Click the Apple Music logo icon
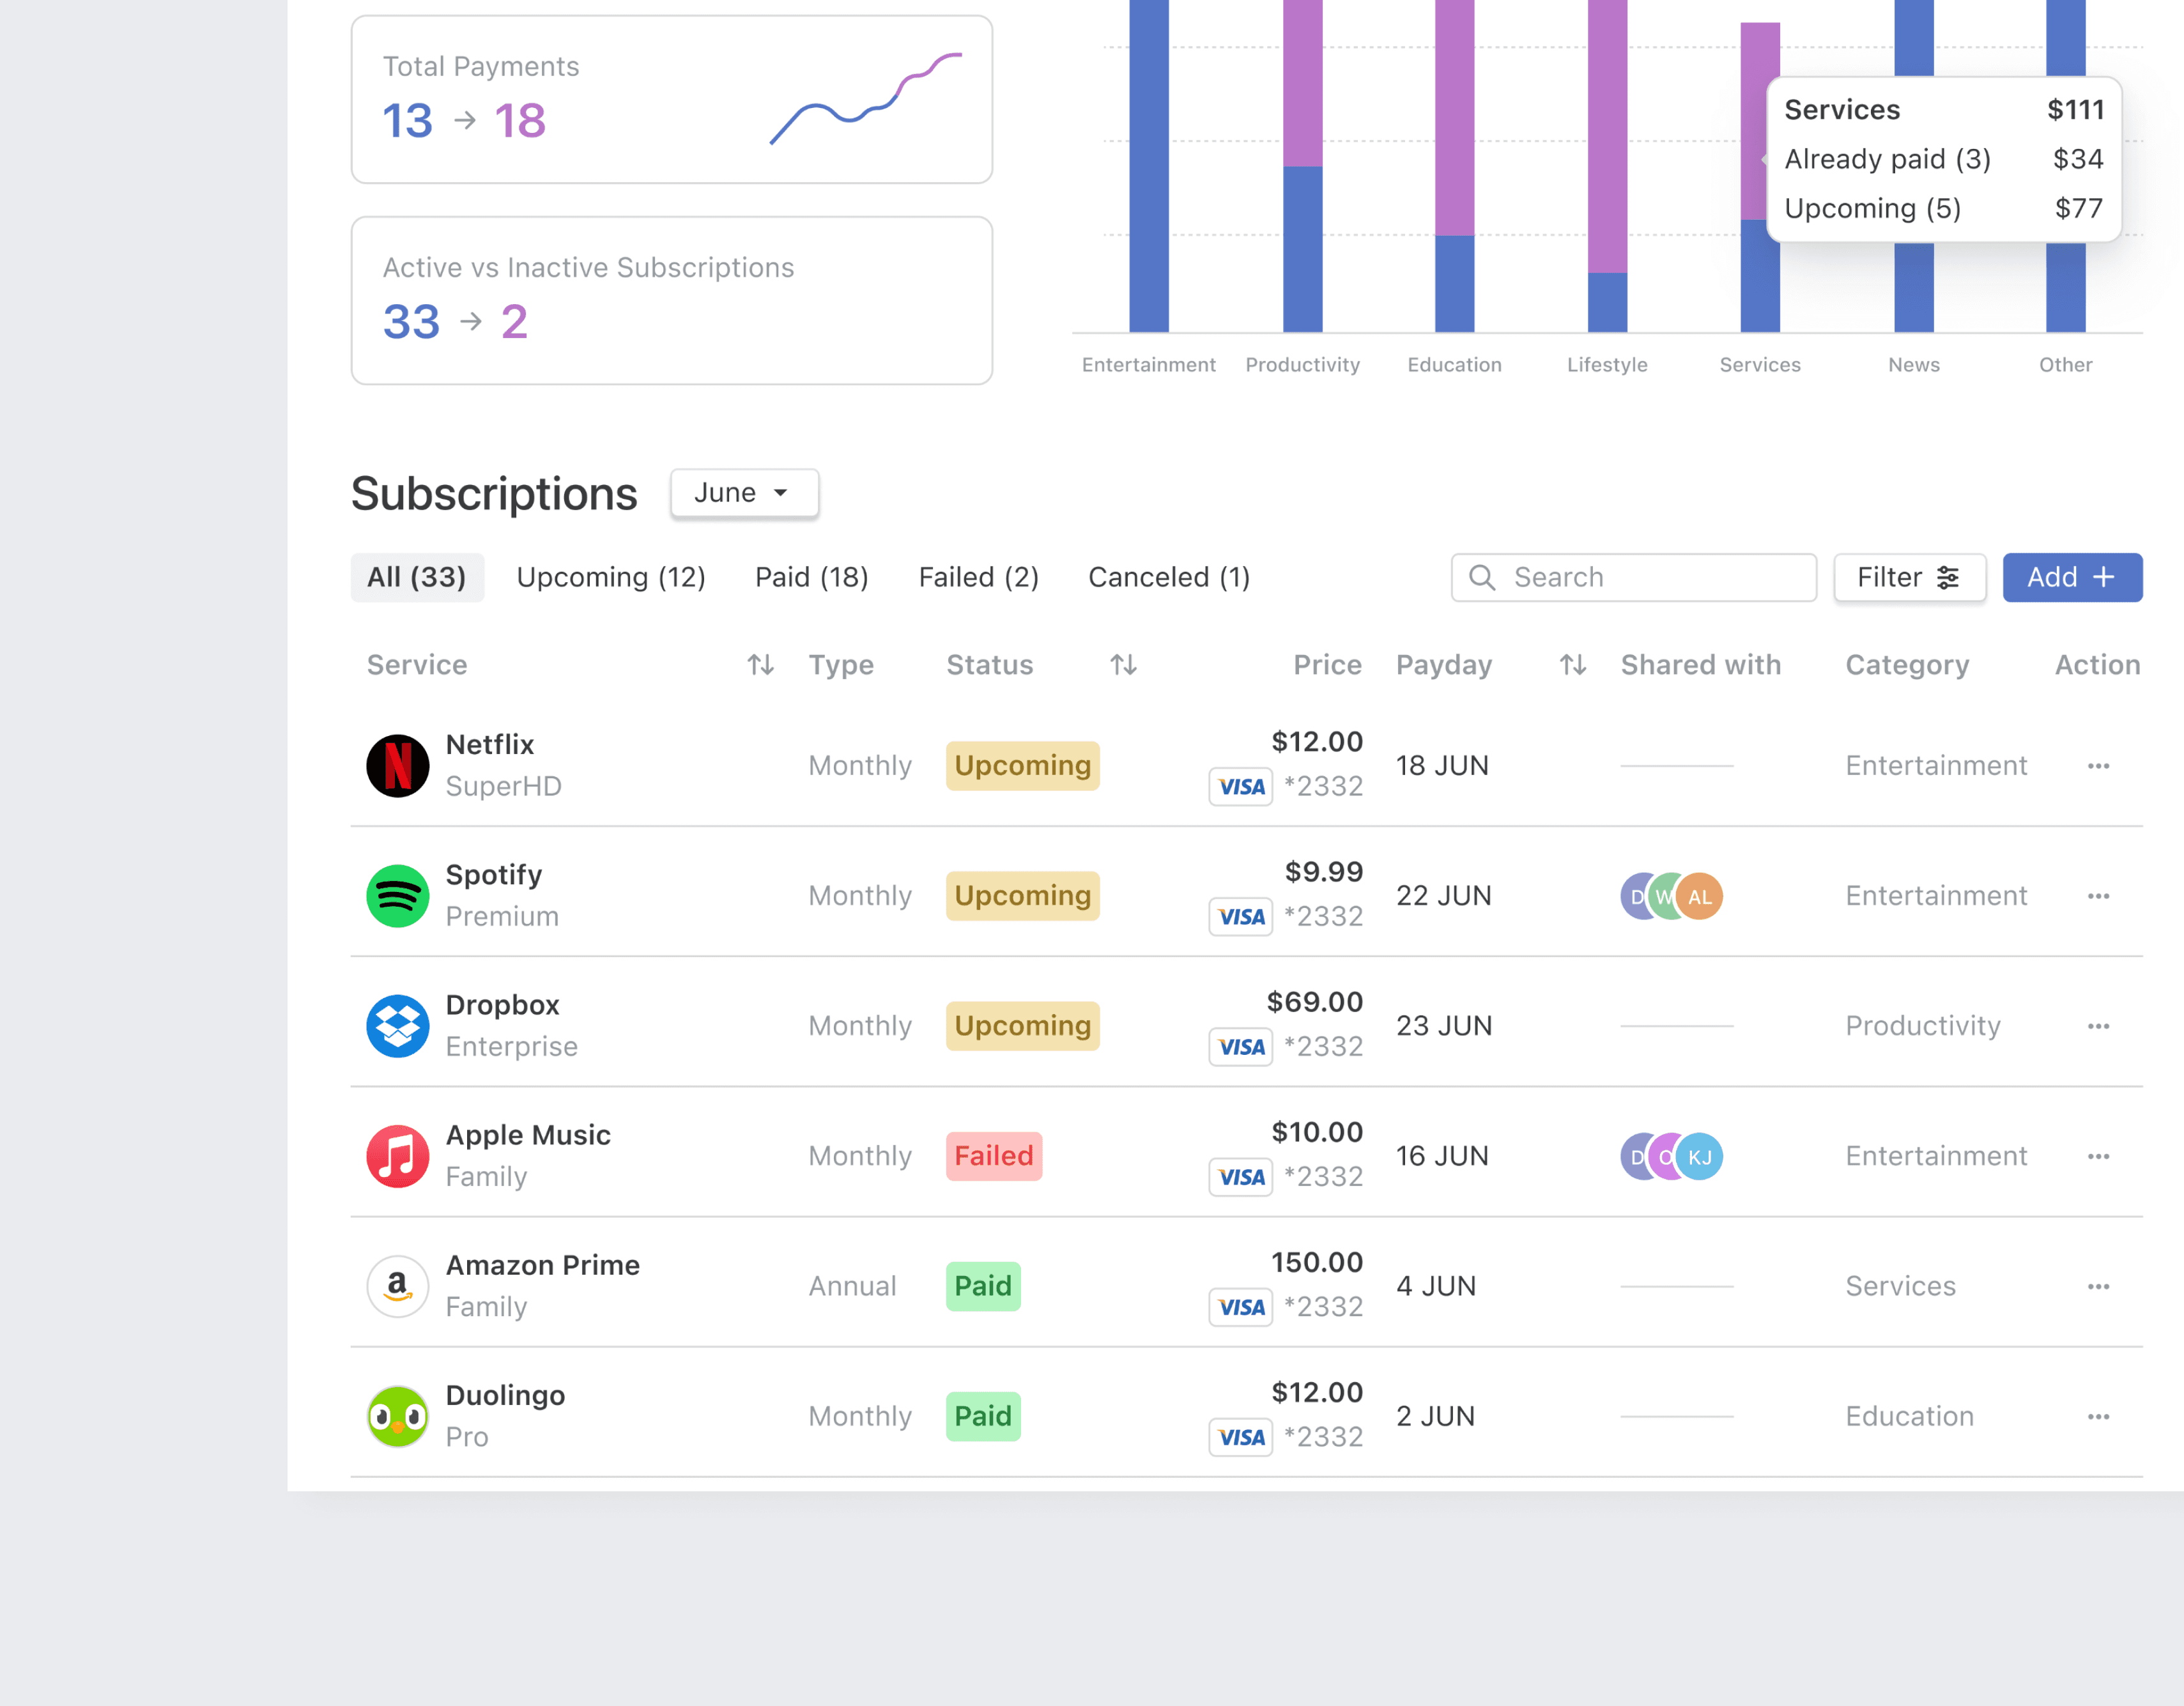The height and width of the screenshot is (1706, 2184). [397, 1156]
